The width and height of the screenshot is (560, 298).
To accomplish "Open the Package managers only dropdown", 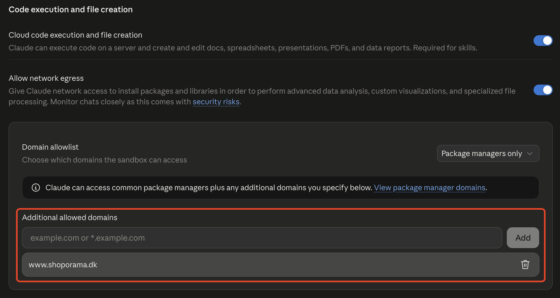I will (488, 153).
